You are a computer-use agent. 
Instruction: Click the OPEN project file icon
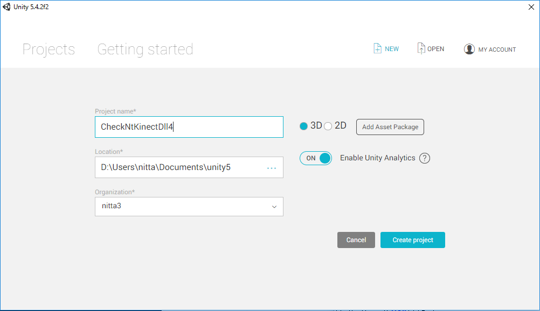click(x=421, y=49)
